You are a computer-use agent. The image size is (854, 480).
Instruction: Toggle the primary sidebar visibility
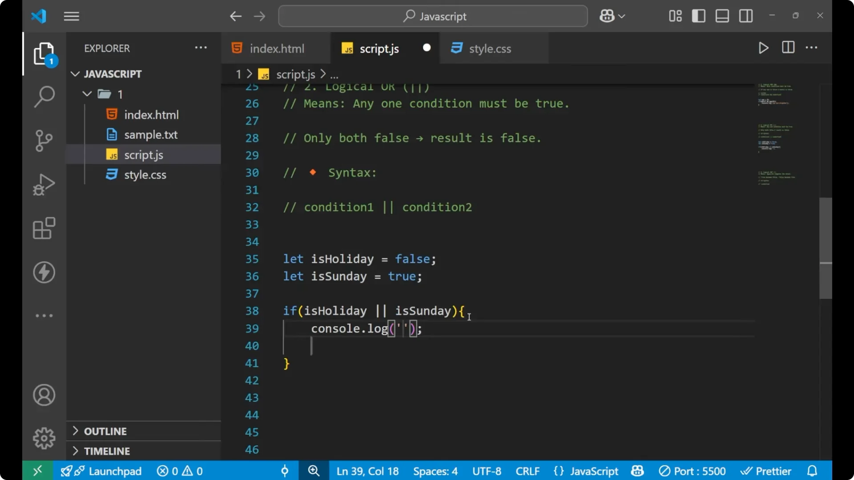click(x=698, y=16)
